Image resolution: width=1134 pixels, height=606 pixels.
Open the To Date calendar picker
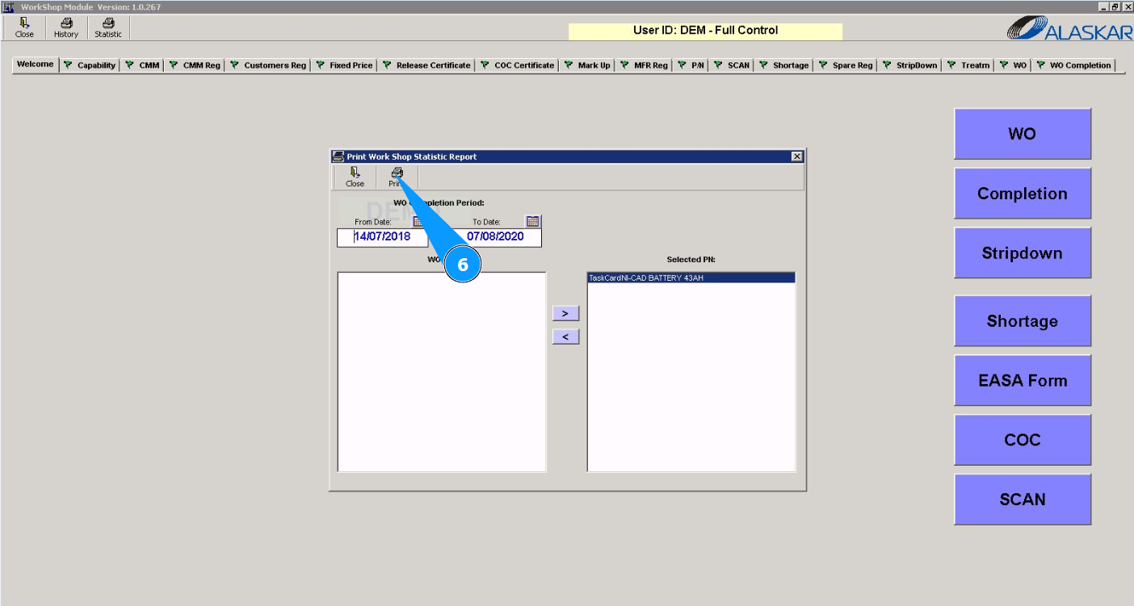pos(532,221)
